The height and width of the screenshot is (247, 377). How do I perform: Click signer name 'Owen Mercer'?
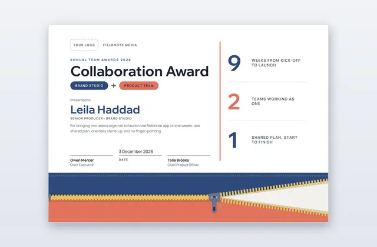tap(82, 160)
